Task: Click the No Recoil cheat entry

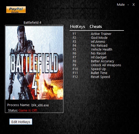Action: coord(98,53)
